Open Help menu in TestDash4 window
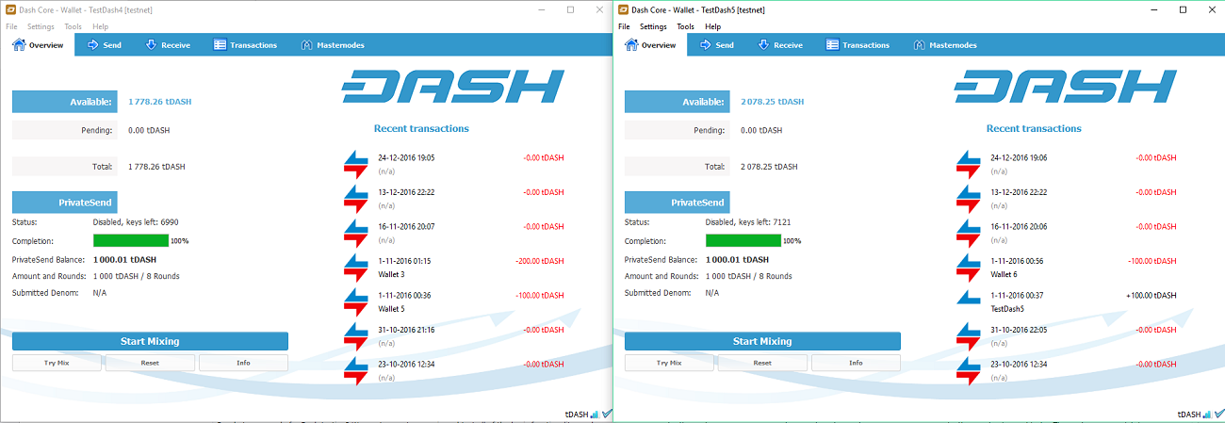The width and height of the screenshot is (1225, 423). tap(101, 26)
